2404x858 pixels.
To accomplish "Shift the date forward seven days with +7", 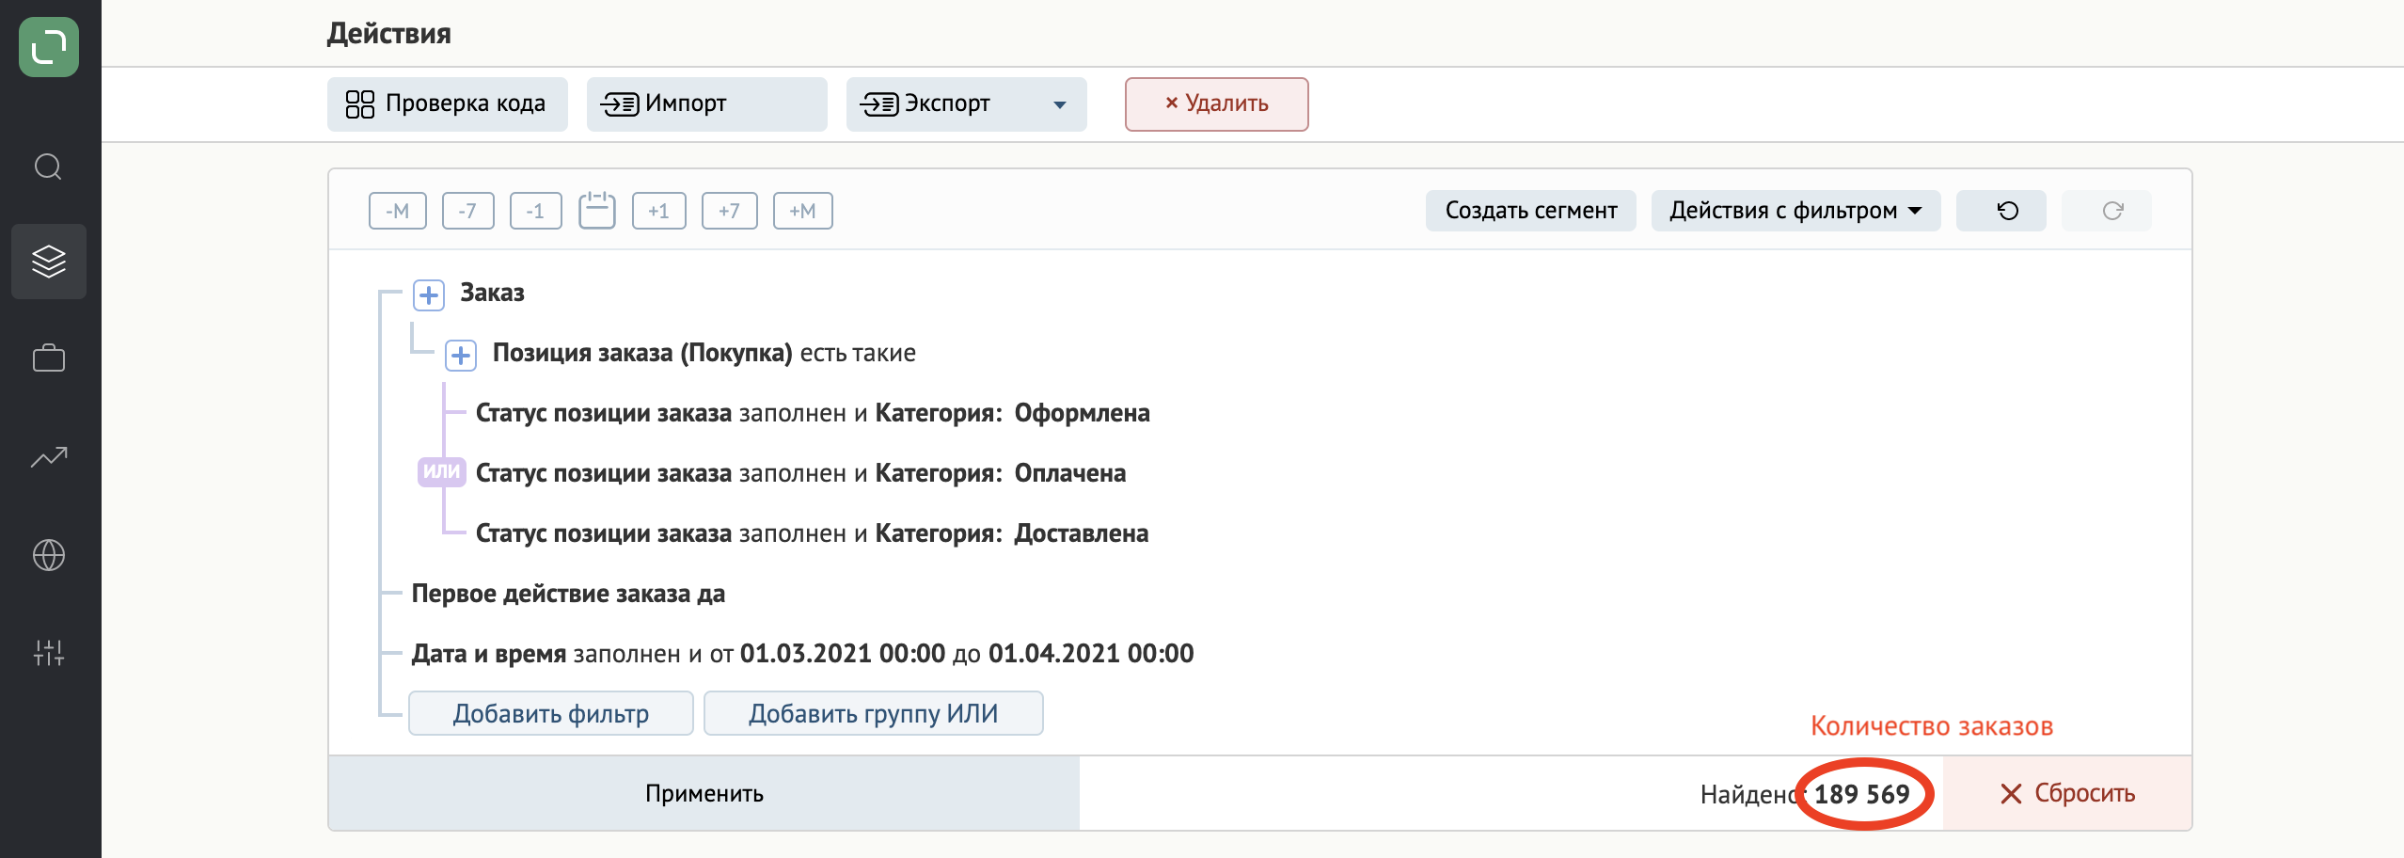I will (x=729, y=211).
